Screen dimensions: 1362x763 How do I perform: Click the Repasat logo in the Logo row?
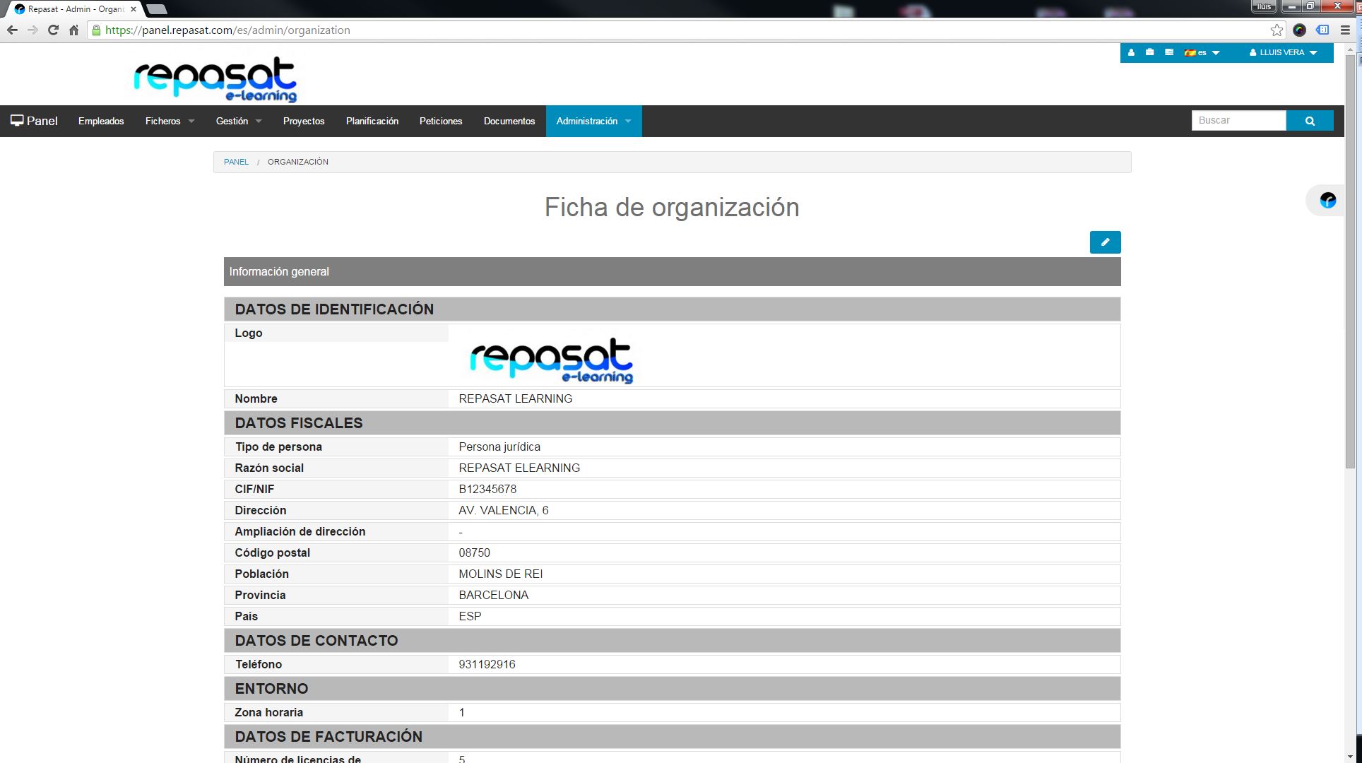tap(551, 360)
